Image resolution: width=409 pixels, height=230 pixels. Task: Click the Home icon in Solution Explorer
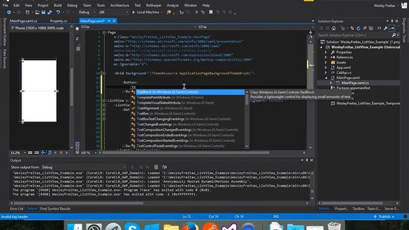(x=334, y=28)
